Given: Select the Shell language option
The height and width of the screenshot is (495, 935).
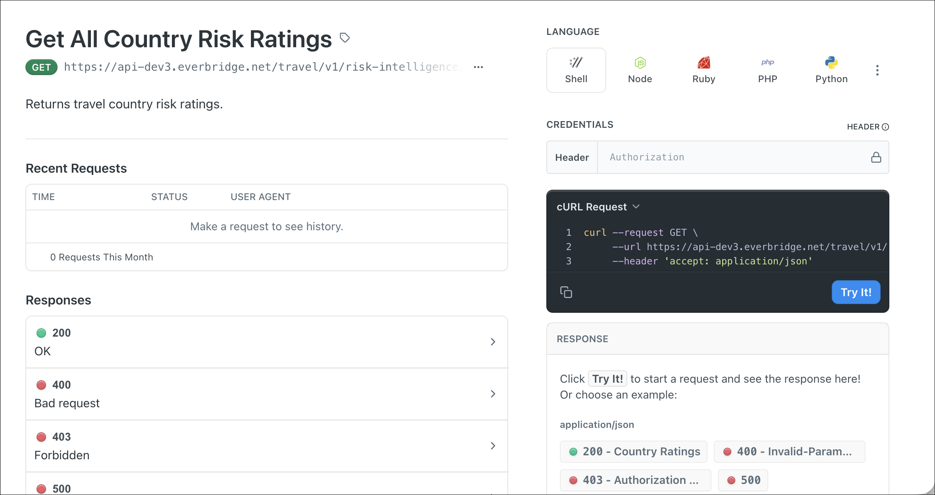Looking at the screenshot, I should tap(576, 70).
